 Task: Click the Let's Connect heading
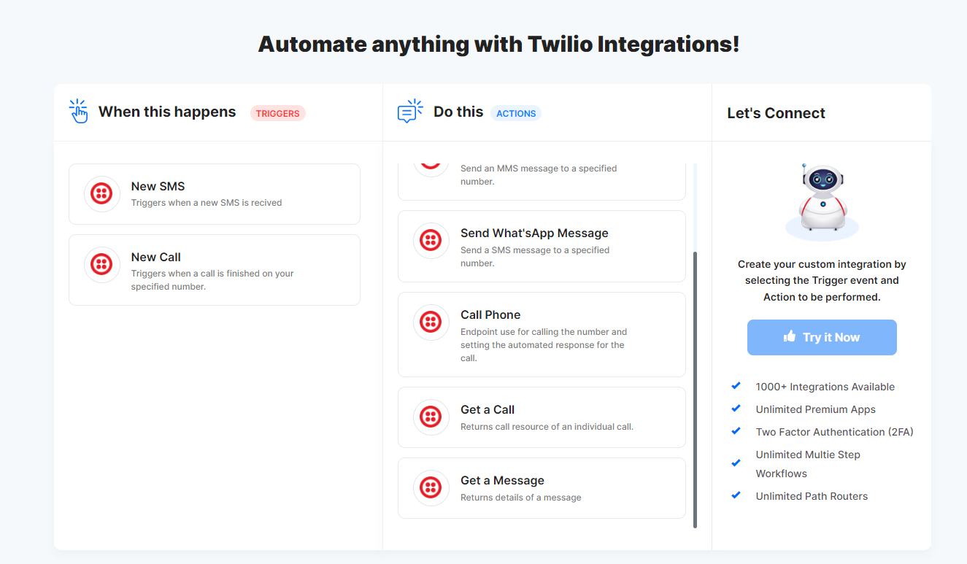777,113
